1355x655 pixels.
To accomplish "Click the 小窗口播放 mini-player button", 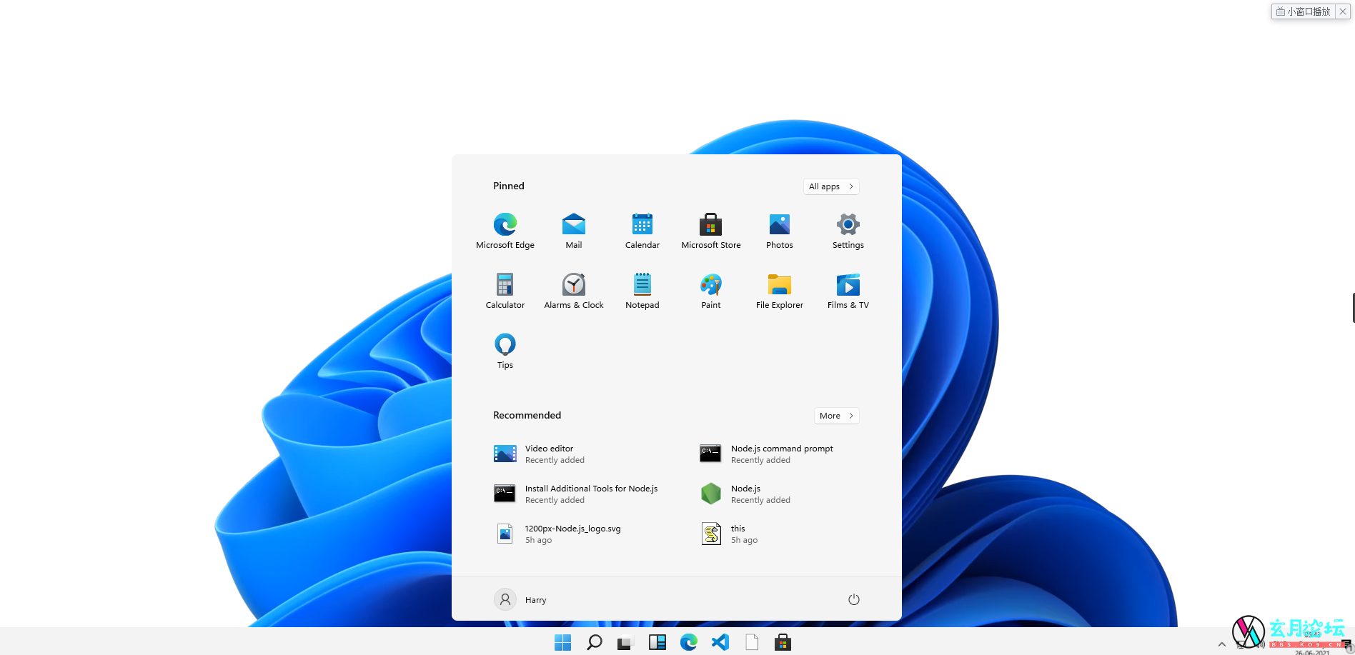I will [x=1304, y=11].
